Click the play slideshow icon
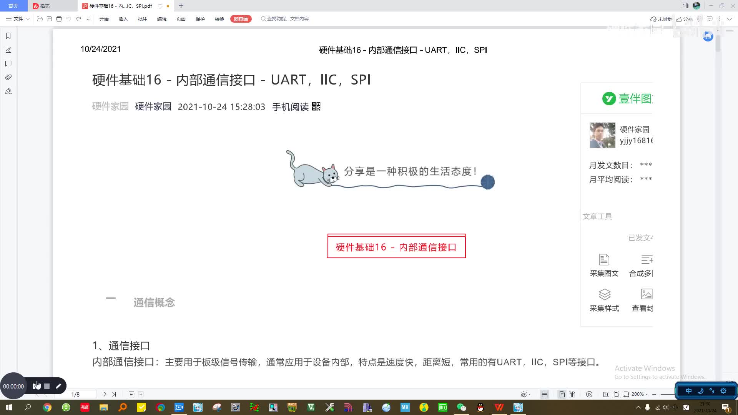Image resolution: width=738 pixels, height=415 pixels. coord(589,394)
